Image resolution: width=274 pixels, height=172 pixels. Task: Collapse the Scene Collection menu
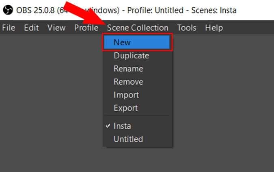138,28
